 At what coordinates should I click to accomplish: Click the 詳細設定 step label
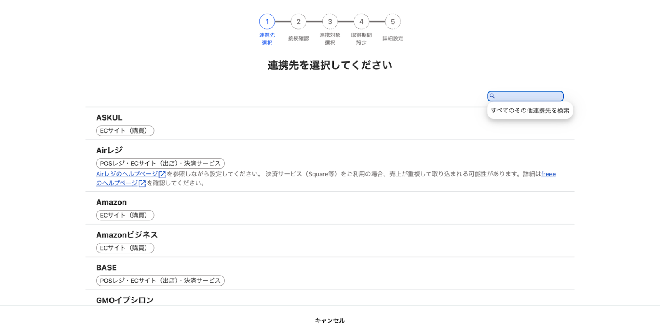pos(393,38)
